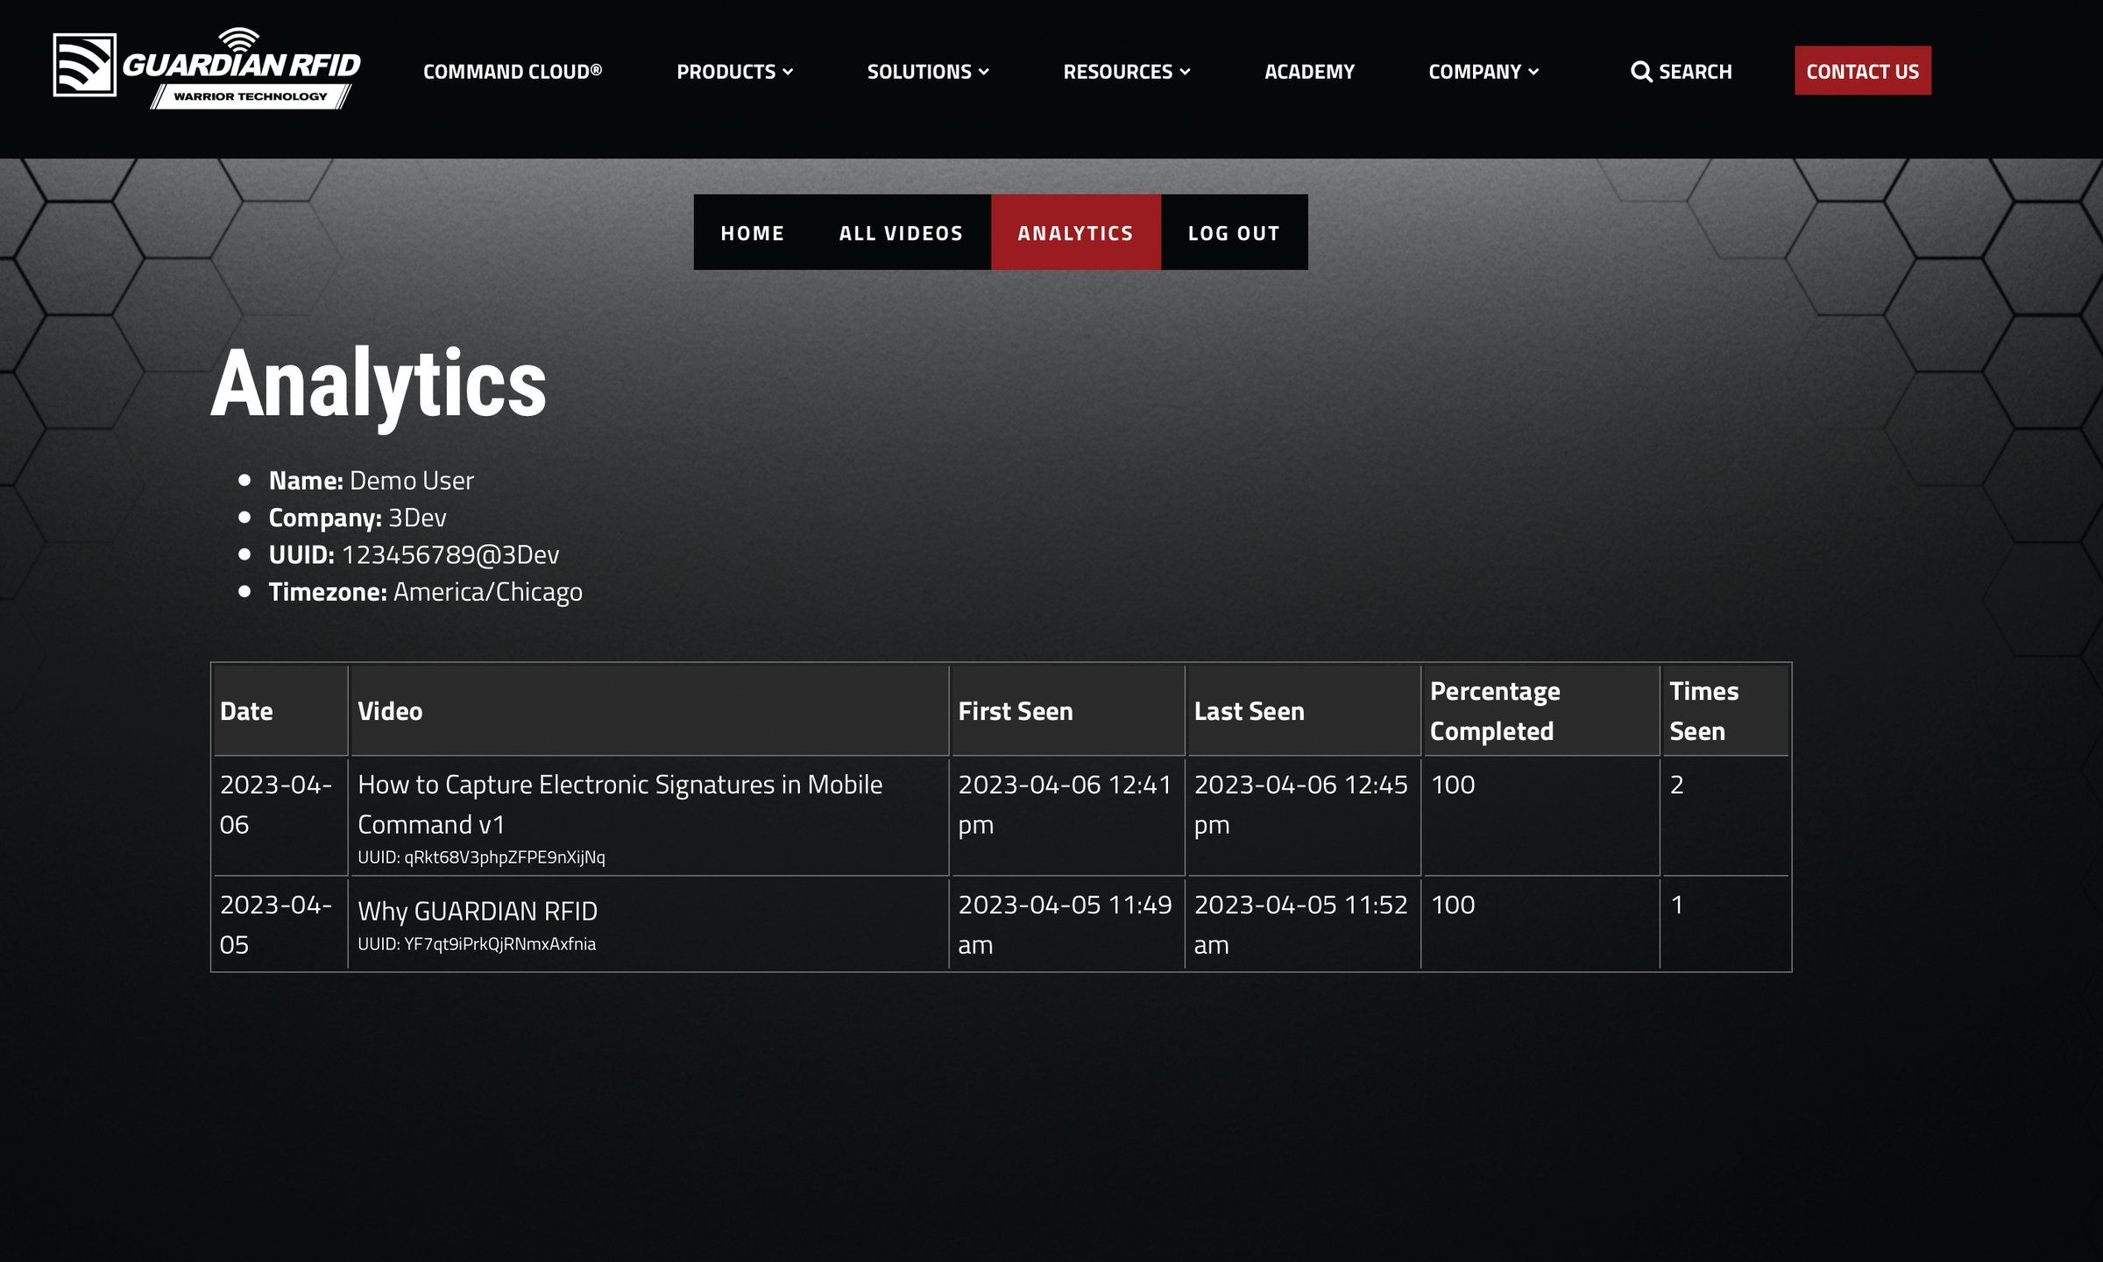Click the 2023-04-05 date cell
The image size is (2103, 1262).
280,923
